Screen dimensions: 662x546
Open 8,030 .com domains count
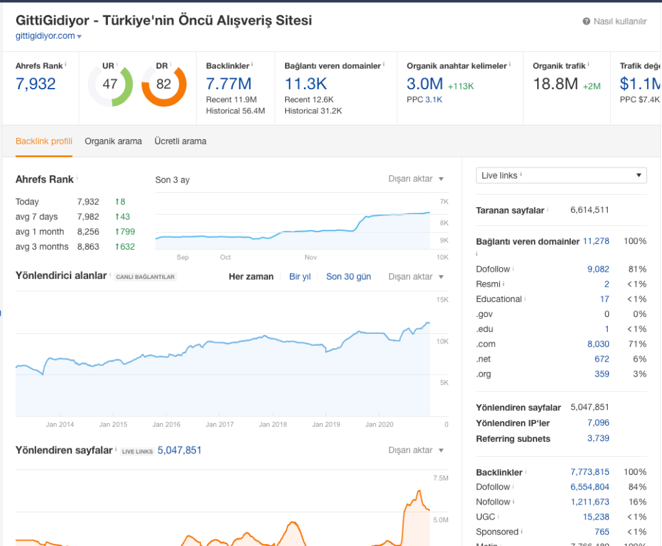pos(598,344)
